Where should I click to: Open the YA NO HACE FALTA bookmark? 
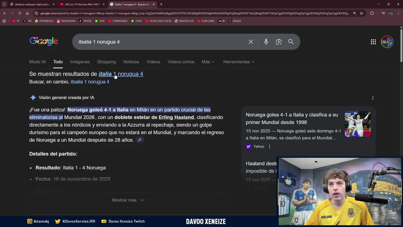[158, 21]
